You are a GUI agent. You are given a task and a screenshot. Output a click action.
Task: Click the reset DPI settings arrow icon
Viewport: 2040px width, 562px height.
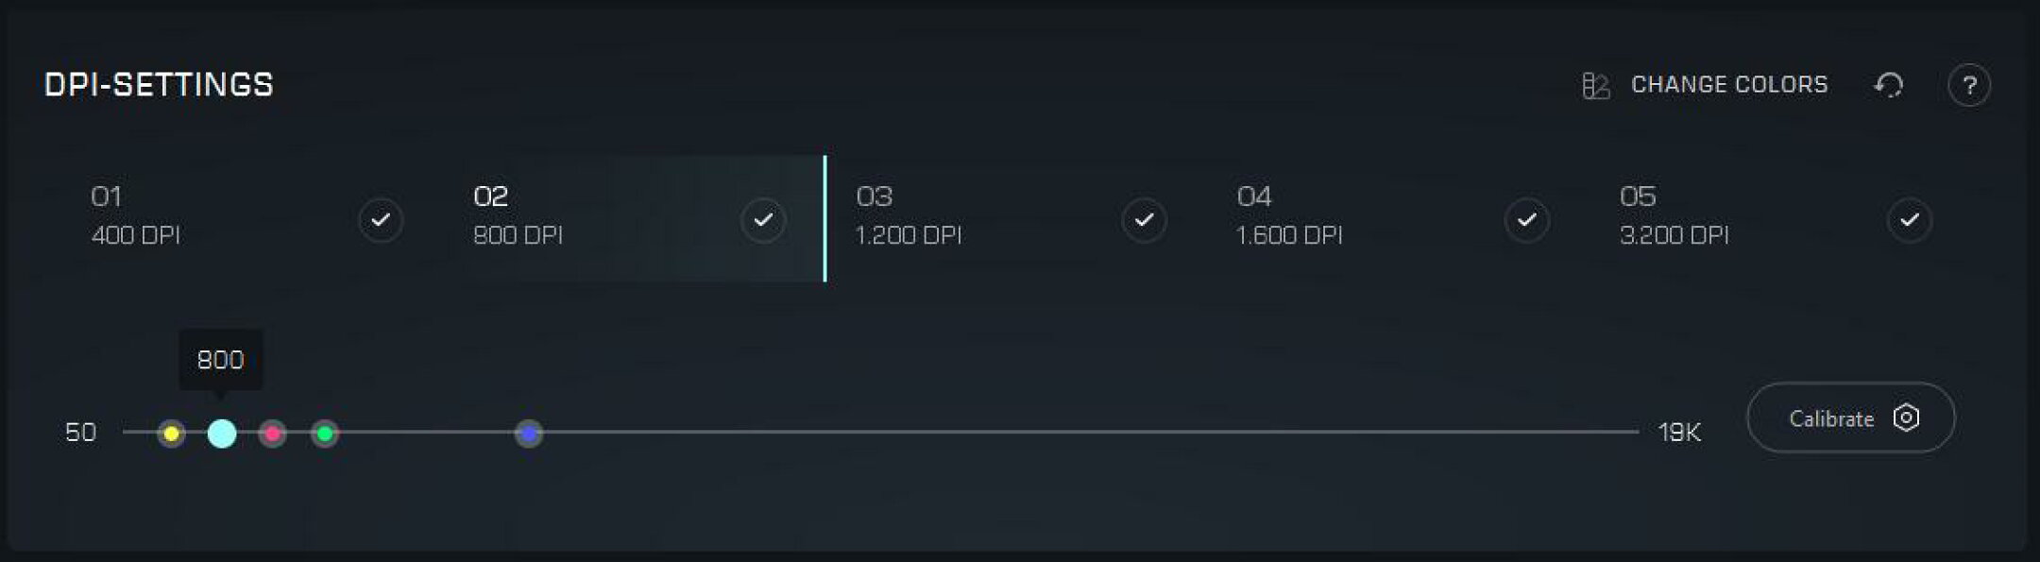click(1889, 86)
